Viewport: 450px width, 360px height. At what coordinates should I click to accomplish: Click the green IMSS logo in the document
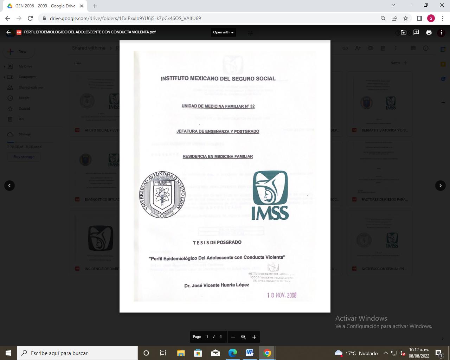(x=270, y=195)
